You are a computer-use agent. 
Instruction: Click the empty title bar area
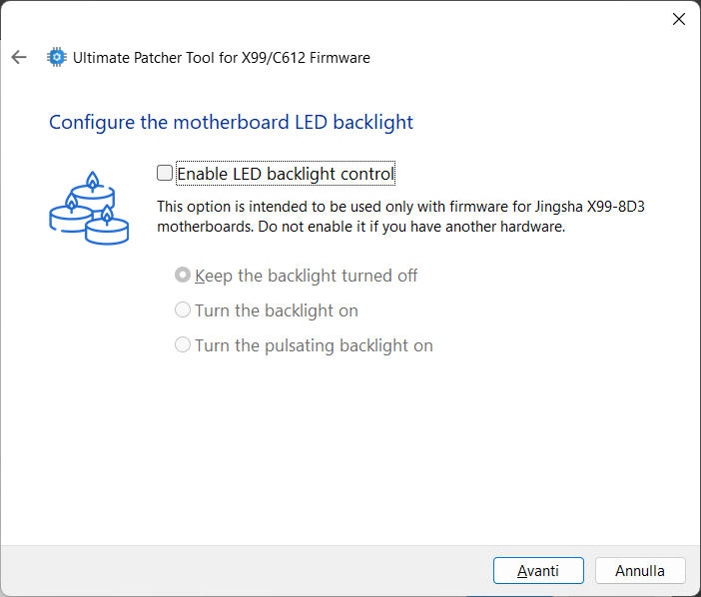pyautogui.click(x=350, y=19)
